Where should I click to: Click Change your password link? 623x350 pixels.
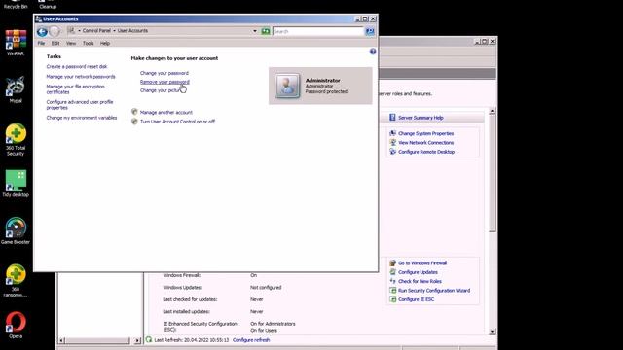165,73
